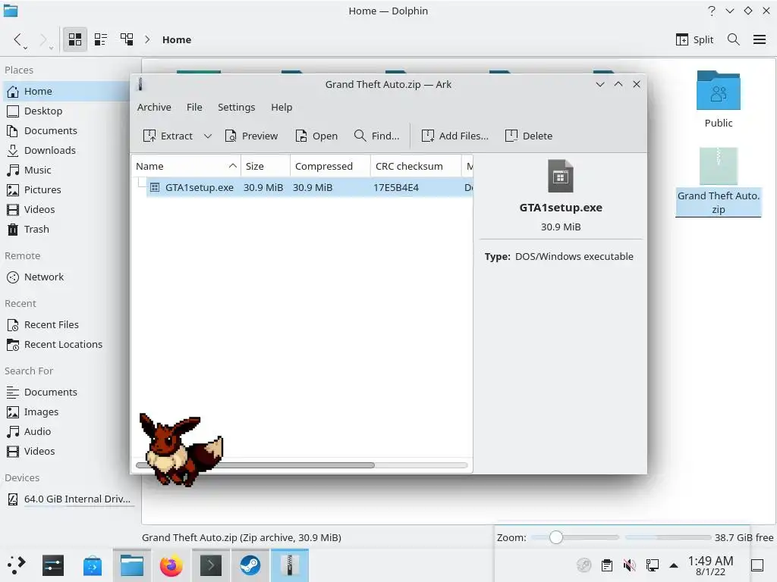Expand the Extract dropdown arrow

click(x=208, y=136)
